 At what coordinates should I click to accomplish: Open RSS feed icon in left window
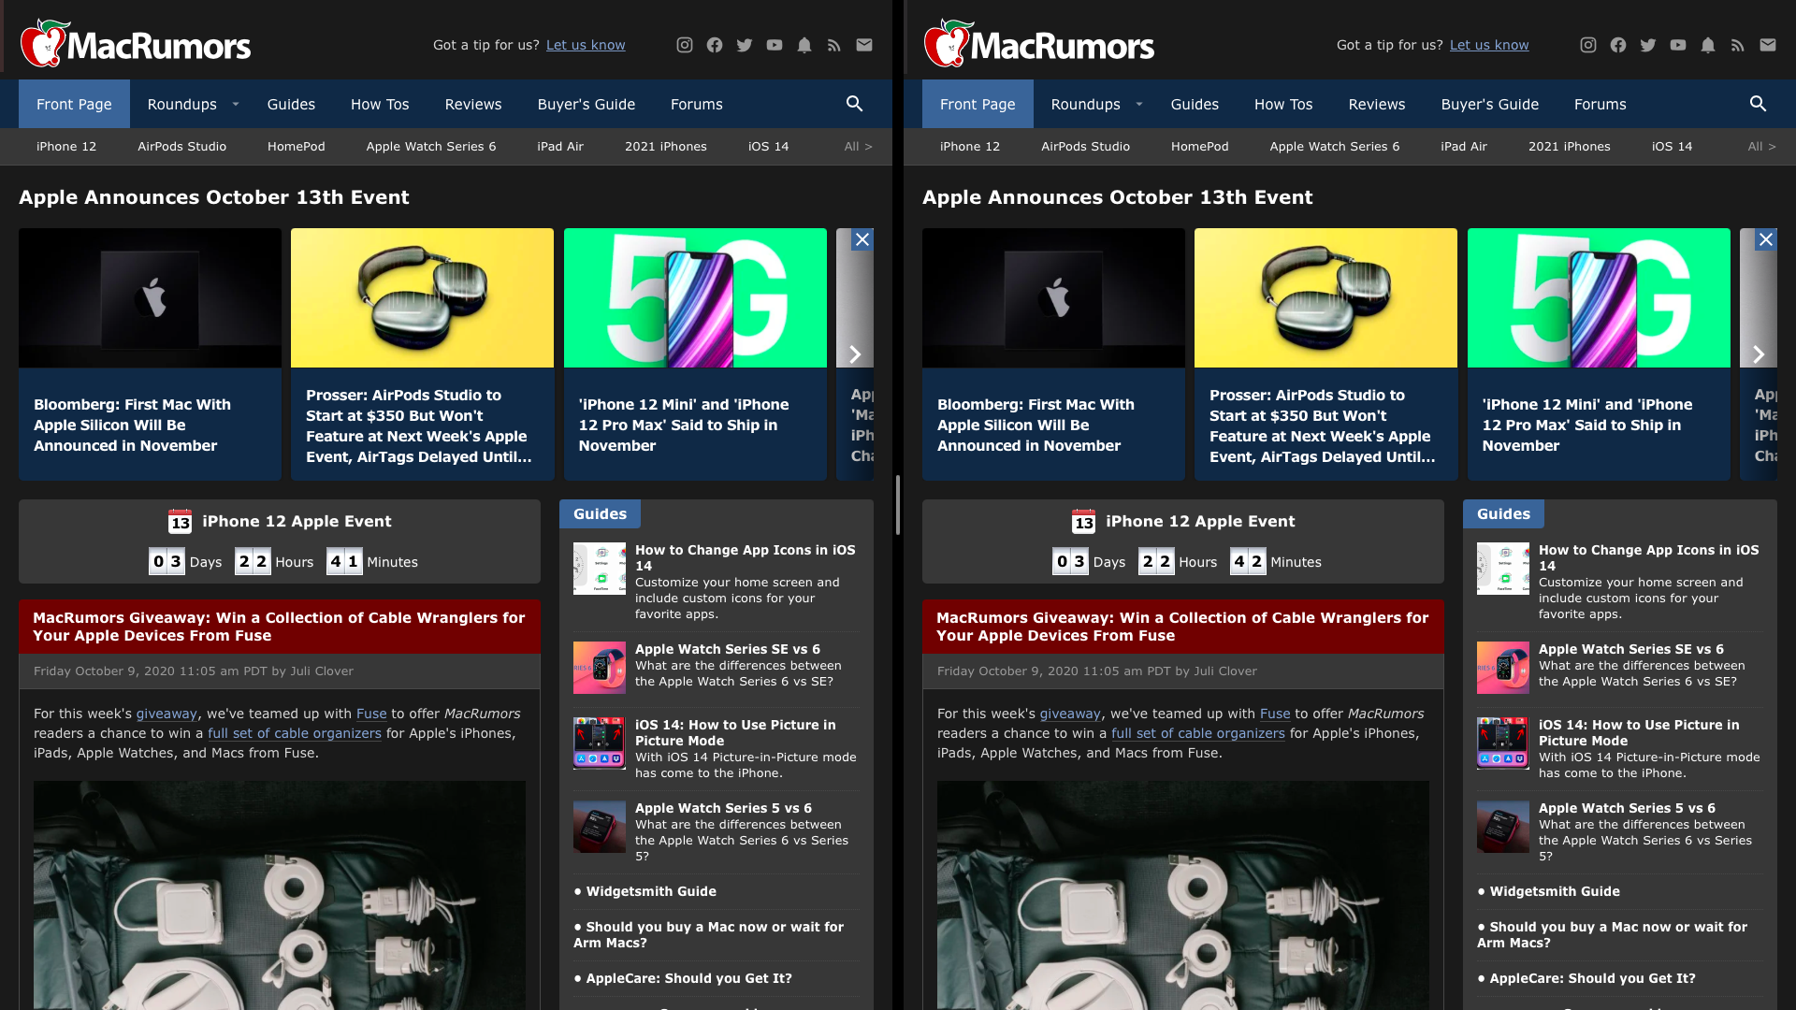tap(834, 45)
